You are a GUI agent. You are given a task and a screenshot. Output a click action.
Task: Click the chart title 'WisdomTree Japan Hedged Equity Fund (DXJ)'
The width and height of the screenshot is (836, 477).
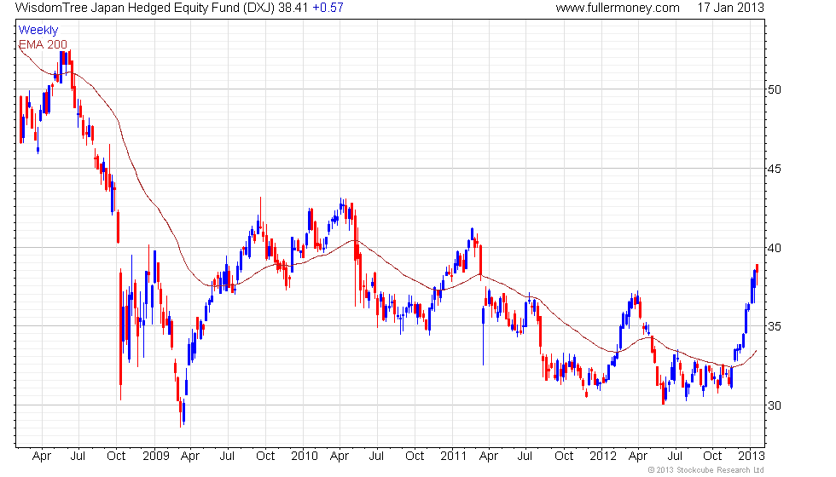point(145,8)
